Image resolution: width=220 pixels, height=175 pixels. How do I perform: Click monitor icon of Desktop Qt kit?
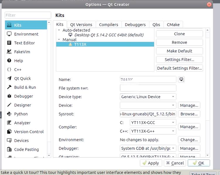click(70, 35)
